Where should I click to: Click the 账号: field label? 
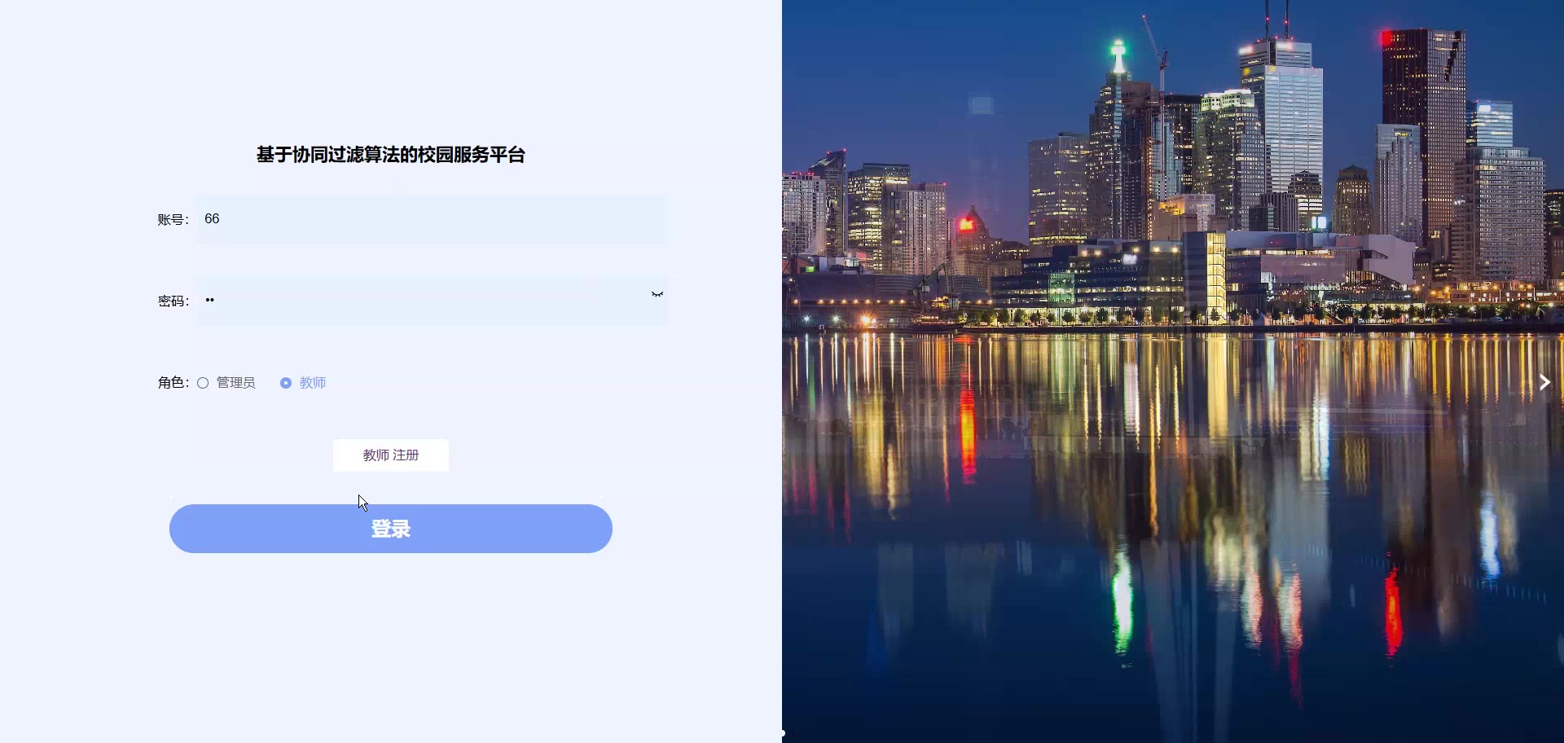[174, 220]
